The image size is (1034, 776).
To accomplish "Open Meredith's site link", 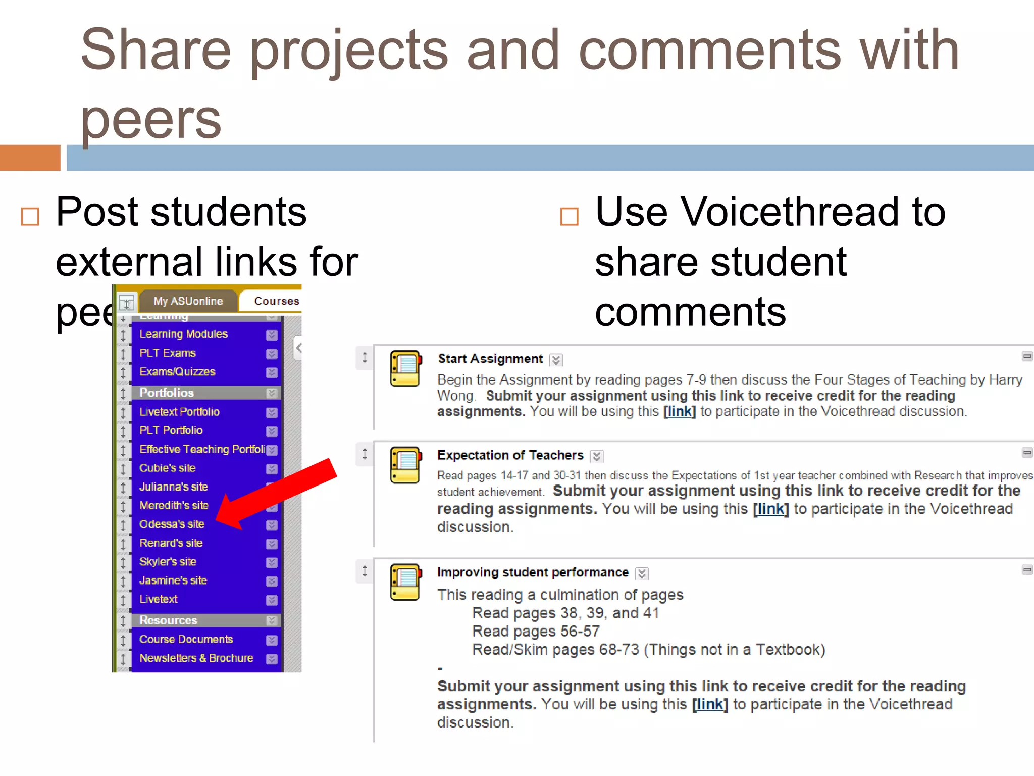I will pos(174,505).
